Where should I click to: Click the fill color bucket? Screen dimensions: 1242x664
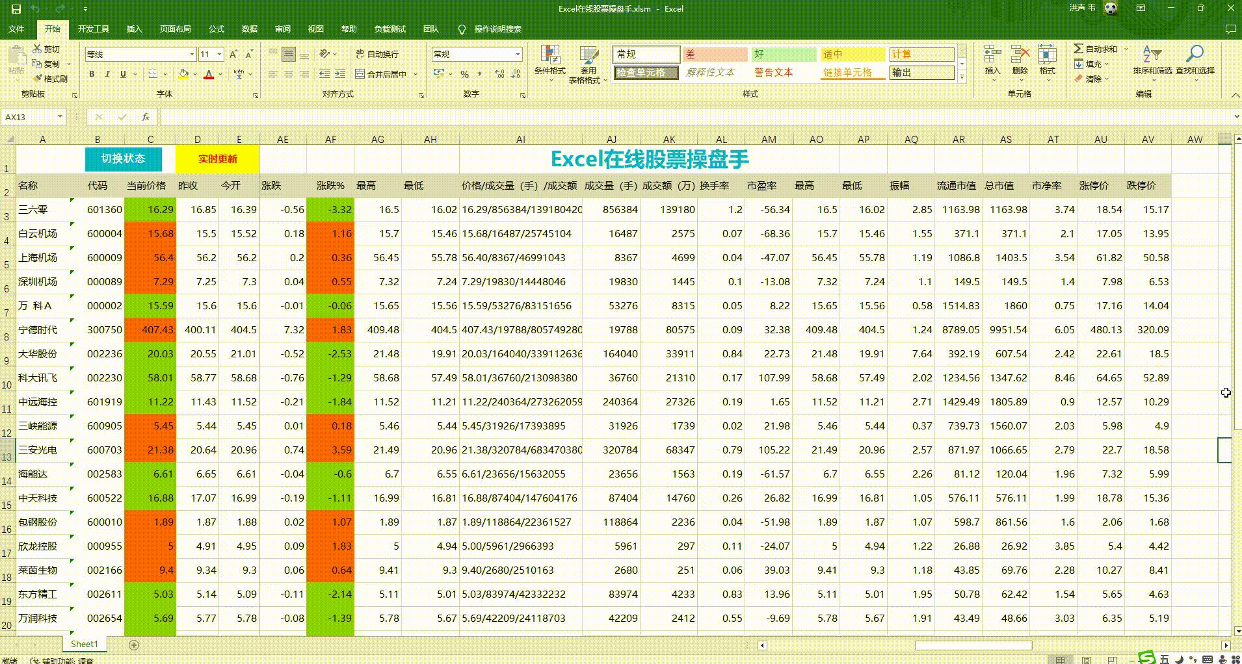183,74
